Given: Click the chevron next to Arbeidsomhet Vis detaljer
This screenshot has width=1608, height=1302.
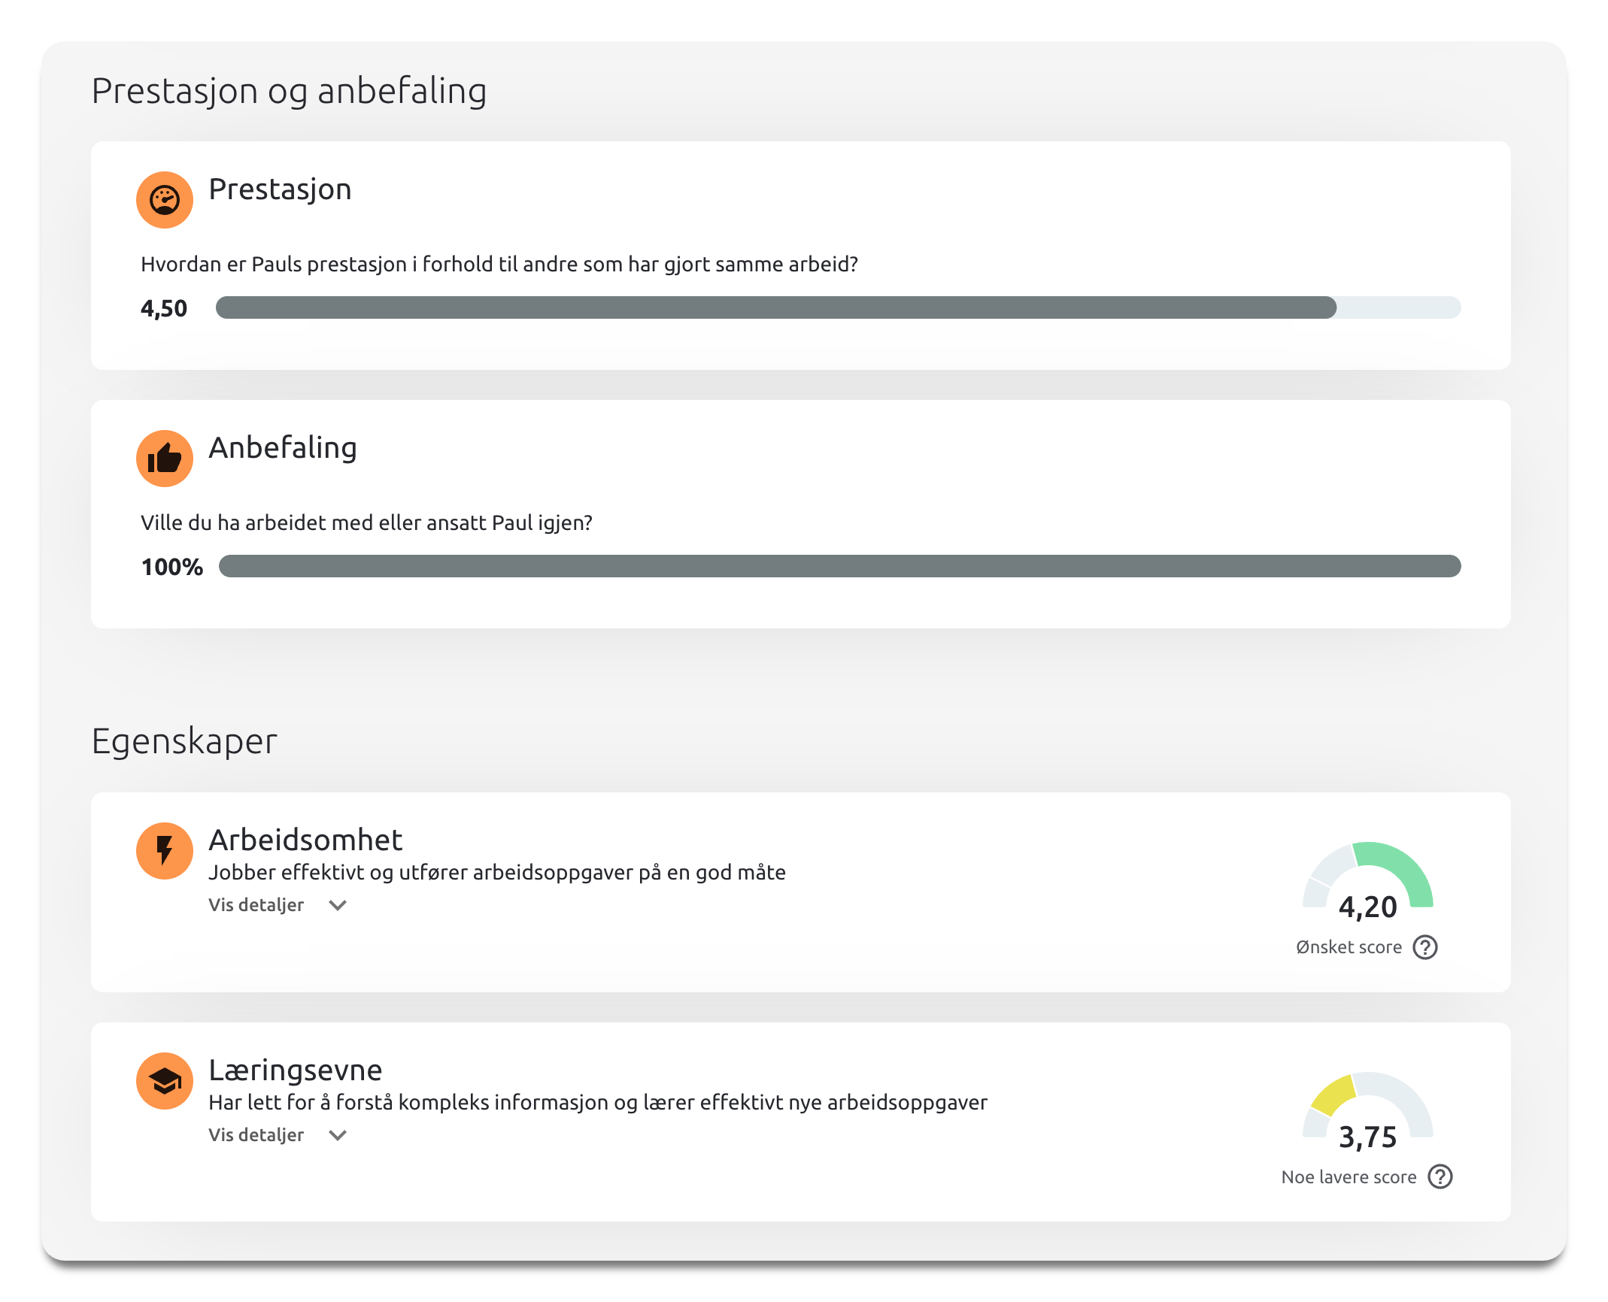Looking at the screenshot, I should (338, 905).
